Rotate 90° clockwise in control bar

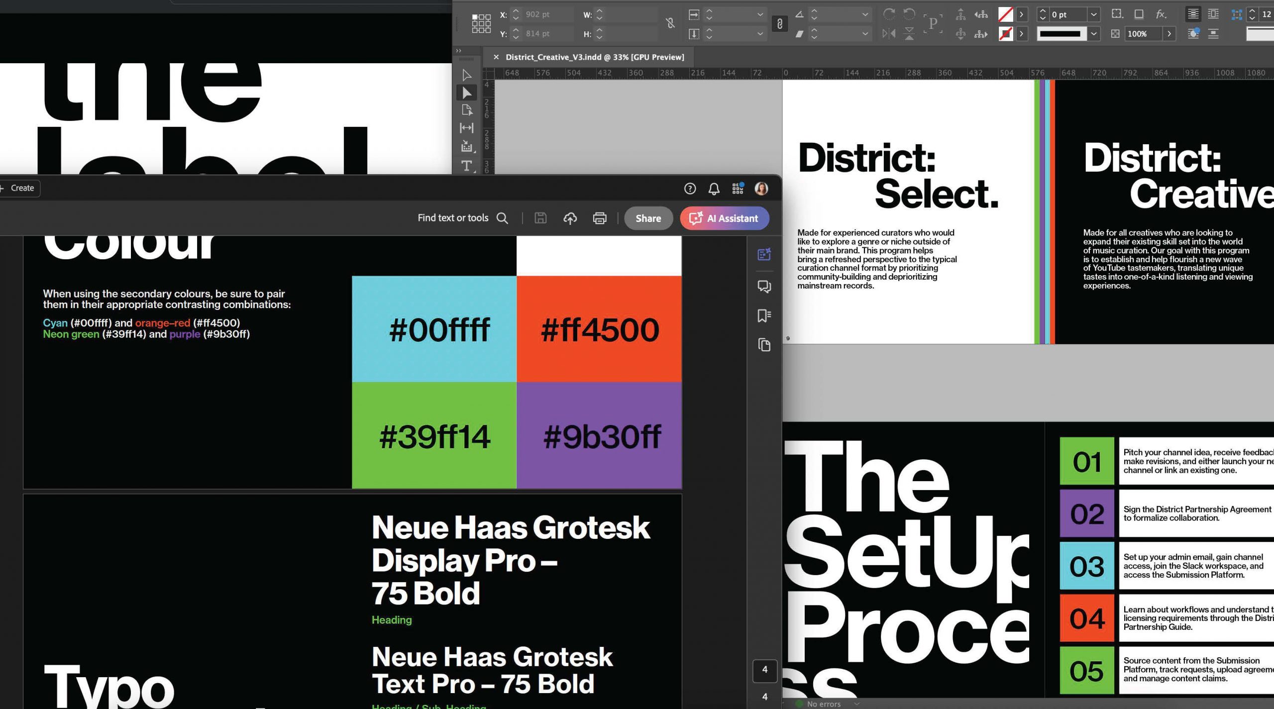point(889,14)
